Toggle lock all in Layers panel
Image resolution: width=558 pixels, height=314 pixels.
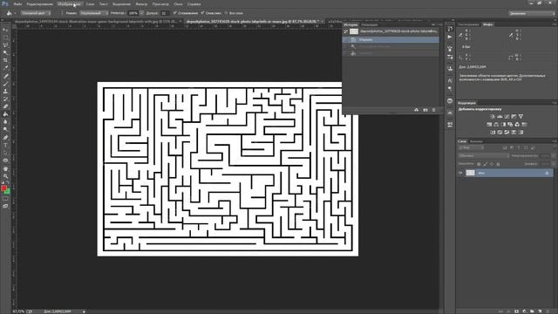pos(498,164)
